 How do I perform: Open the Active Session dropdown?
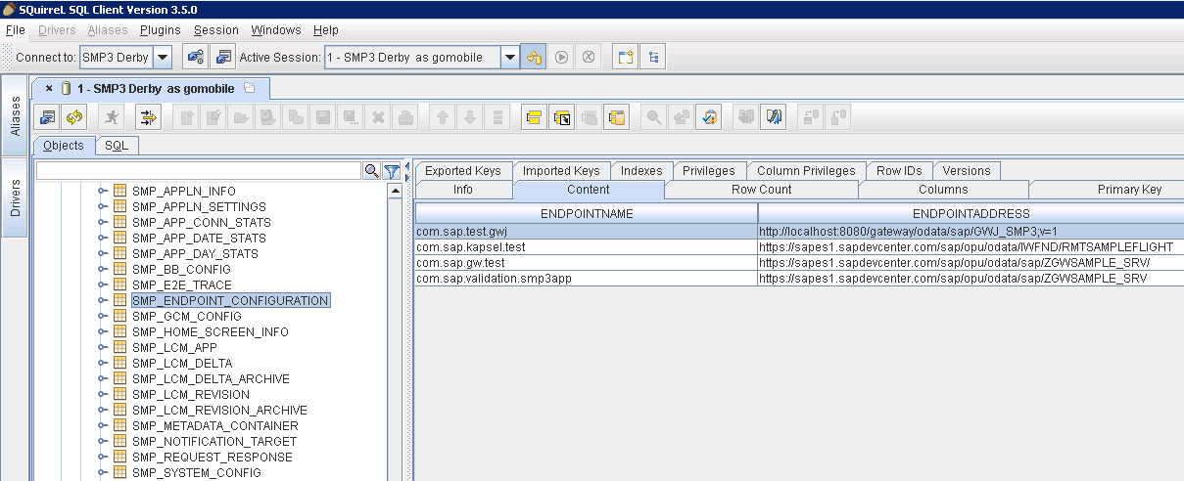tap(509, 57)
